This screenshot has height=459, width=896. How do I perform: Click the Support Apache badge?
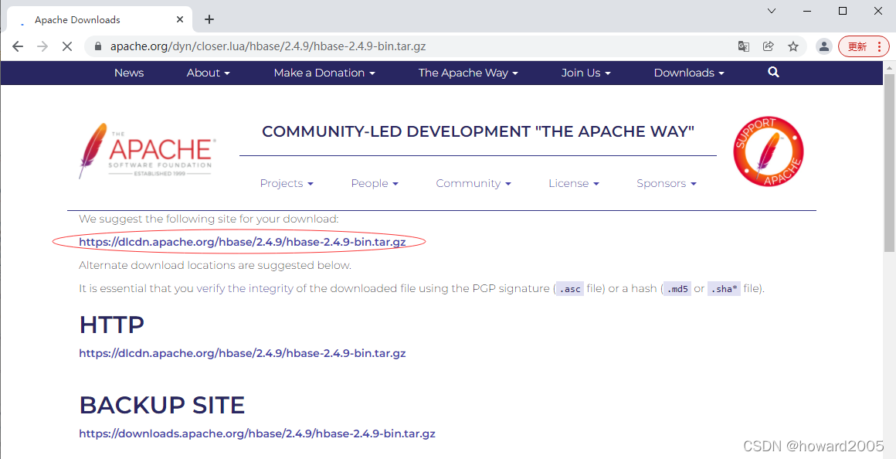tap(768, 151)
